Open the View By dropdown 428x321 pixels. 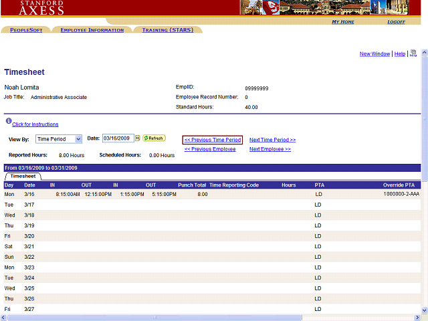[59, 139]
